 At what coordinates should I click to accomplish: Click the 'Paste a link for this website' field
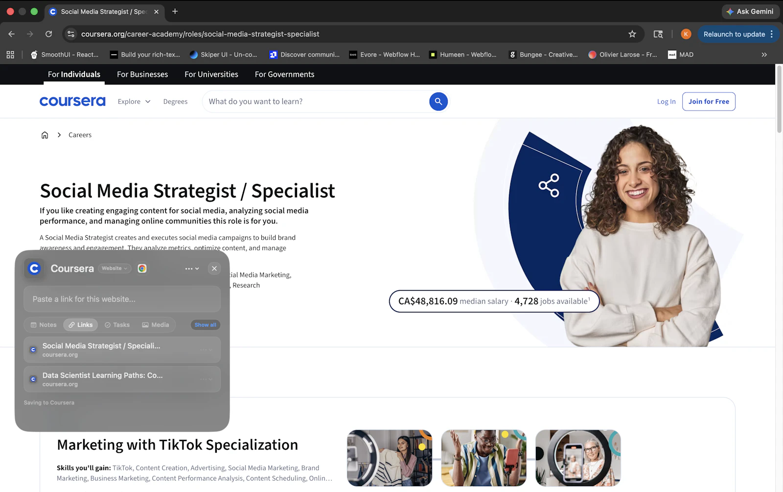point(122,299)
